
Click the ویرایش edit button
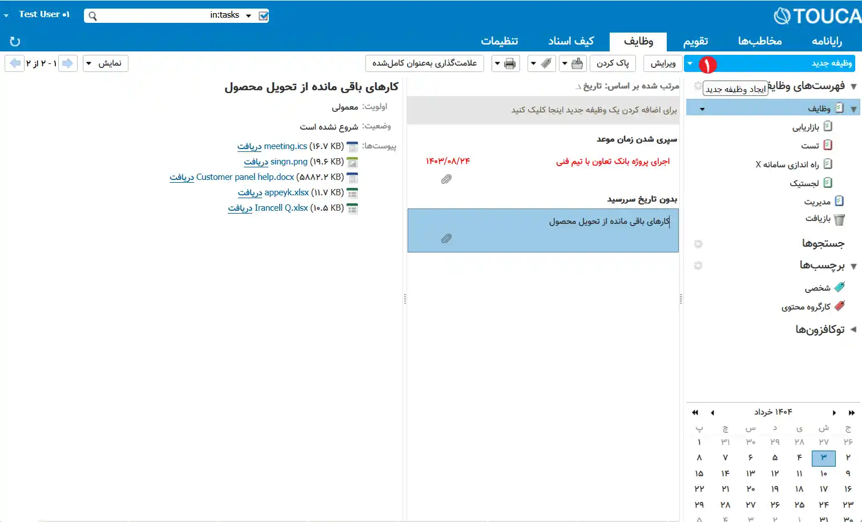tap(663, 63)
